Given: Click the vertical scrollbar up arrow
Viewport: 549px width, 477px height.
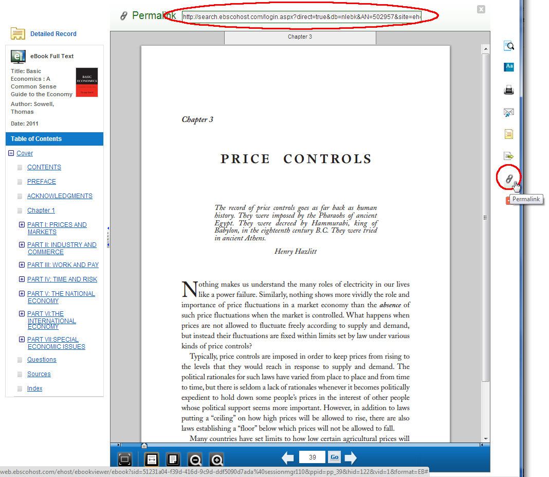Looking at the screenshot, I should [486, 49].
